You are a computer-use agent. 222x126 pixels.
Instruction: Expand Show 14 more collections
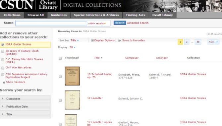click(16, 82)
